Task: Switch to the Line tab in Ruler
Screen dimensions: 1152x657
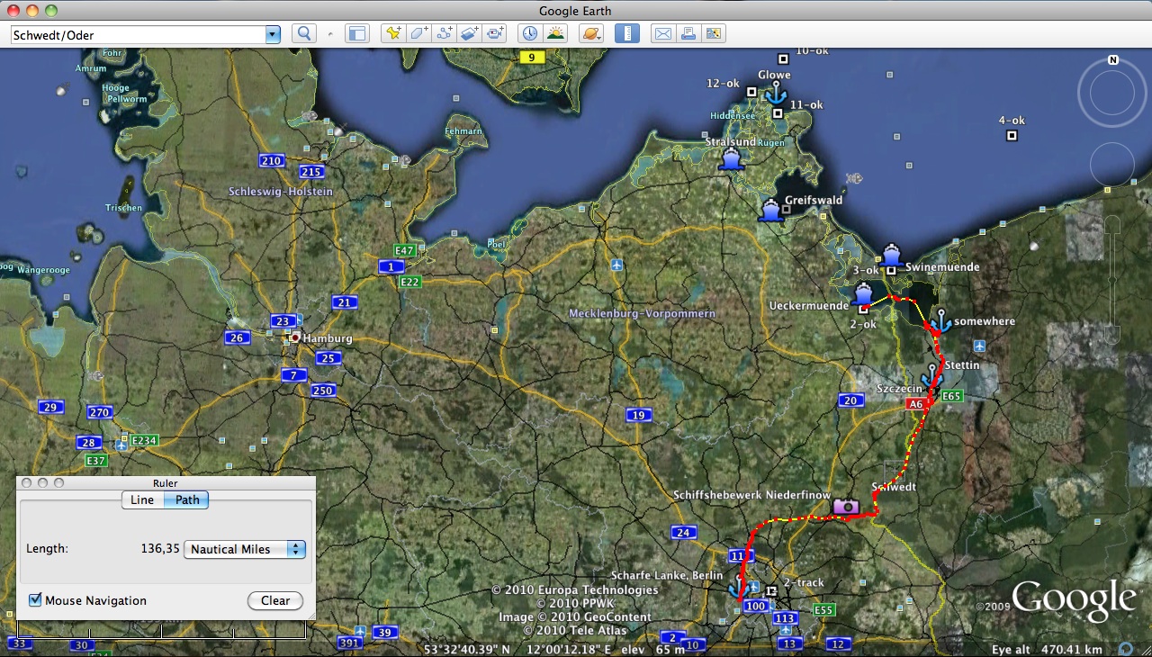Action: tap(142, 500)
